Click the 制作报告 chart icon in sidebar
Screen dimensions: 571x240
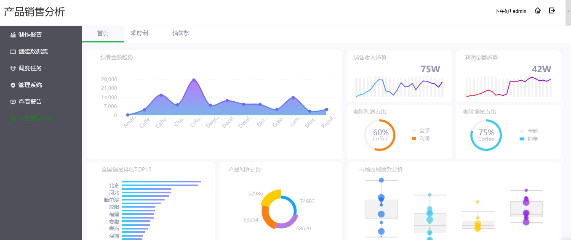(x=13, y=34)
